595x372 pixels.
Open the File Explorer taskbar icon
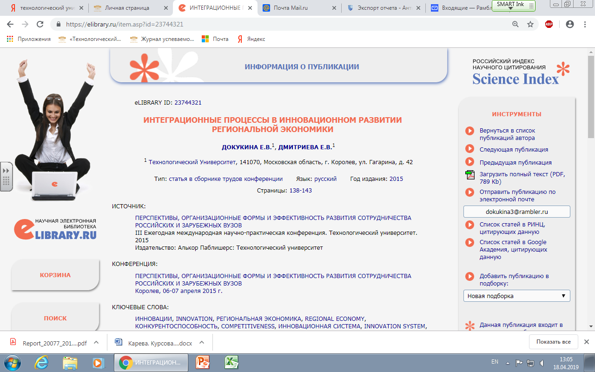click(x=70, y=362)
